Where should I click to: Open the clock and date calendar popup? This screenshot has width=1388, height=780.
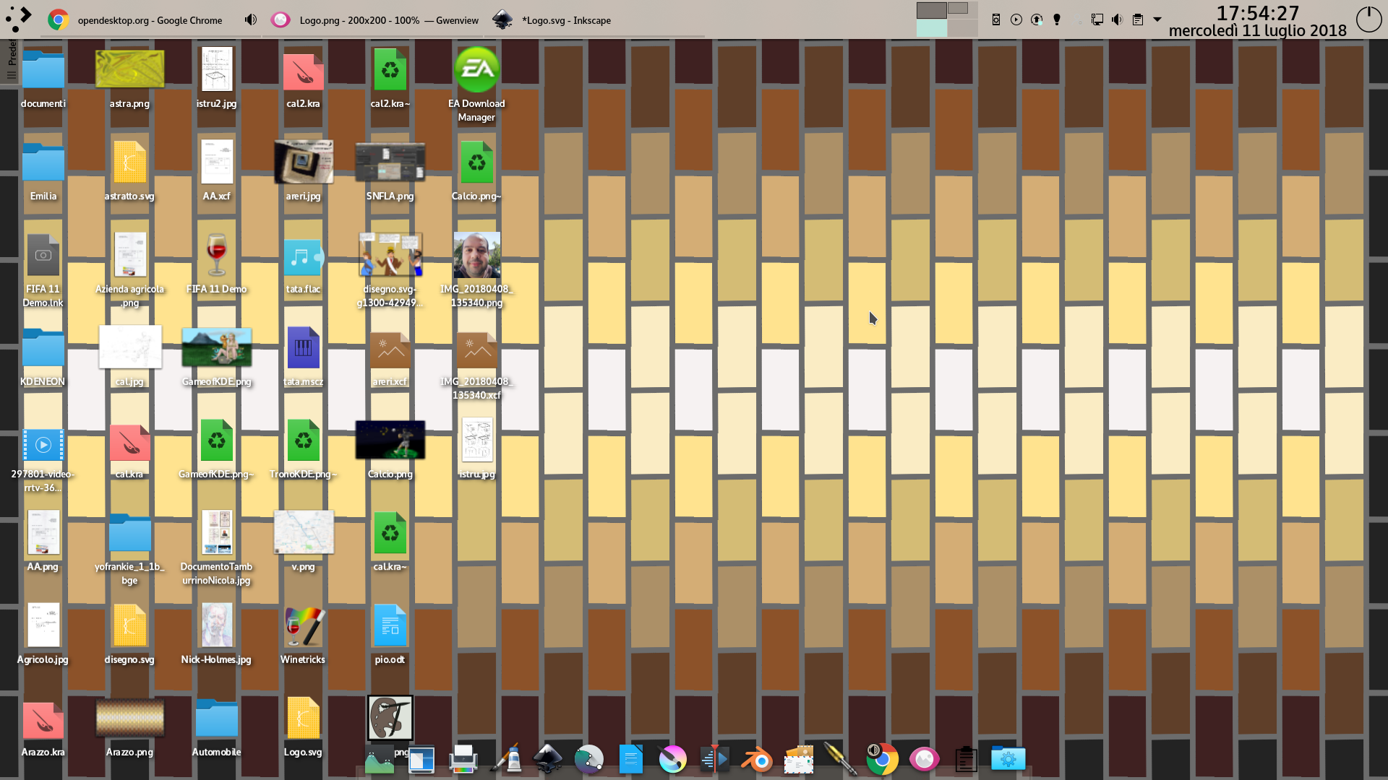pos(1257,21)
